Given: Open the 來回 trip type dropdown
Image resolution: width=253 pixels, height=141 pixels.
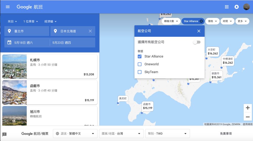Looking at the screenshot, I should point(12,21).
